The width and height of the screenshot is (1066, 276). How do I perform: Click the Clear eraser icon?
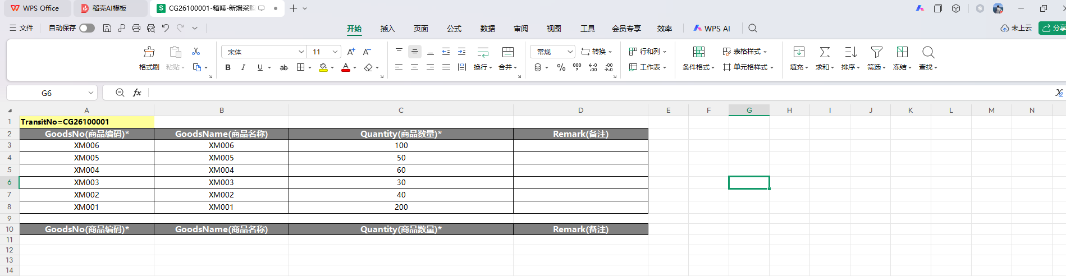pos(368,67)
